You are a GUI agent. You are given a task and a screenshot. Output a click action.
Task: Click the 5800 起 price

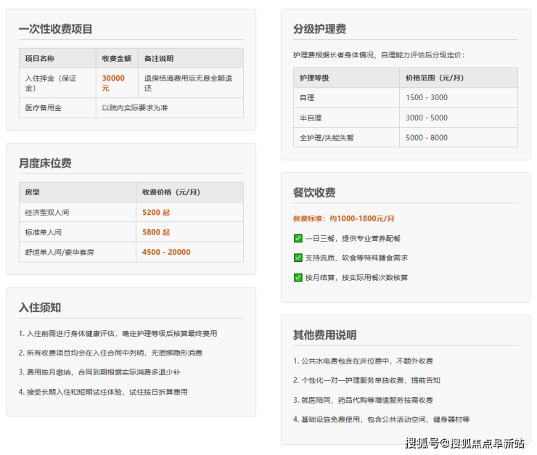pos(156,232)
